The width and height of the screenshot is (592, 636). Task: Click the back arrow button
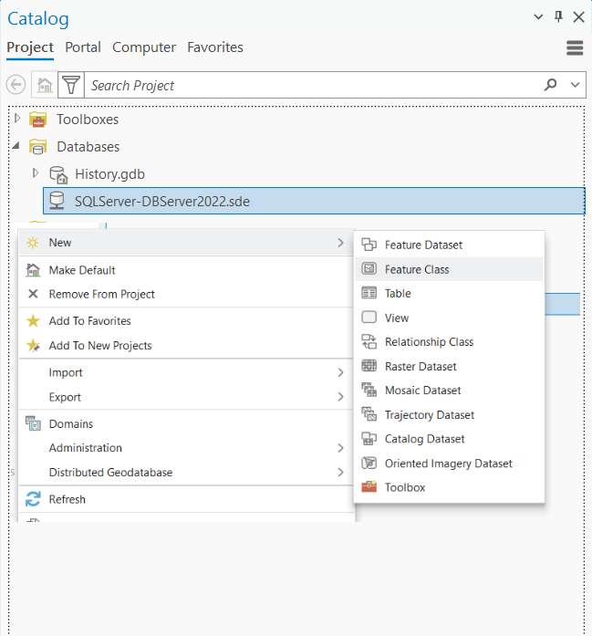[16, 85]
